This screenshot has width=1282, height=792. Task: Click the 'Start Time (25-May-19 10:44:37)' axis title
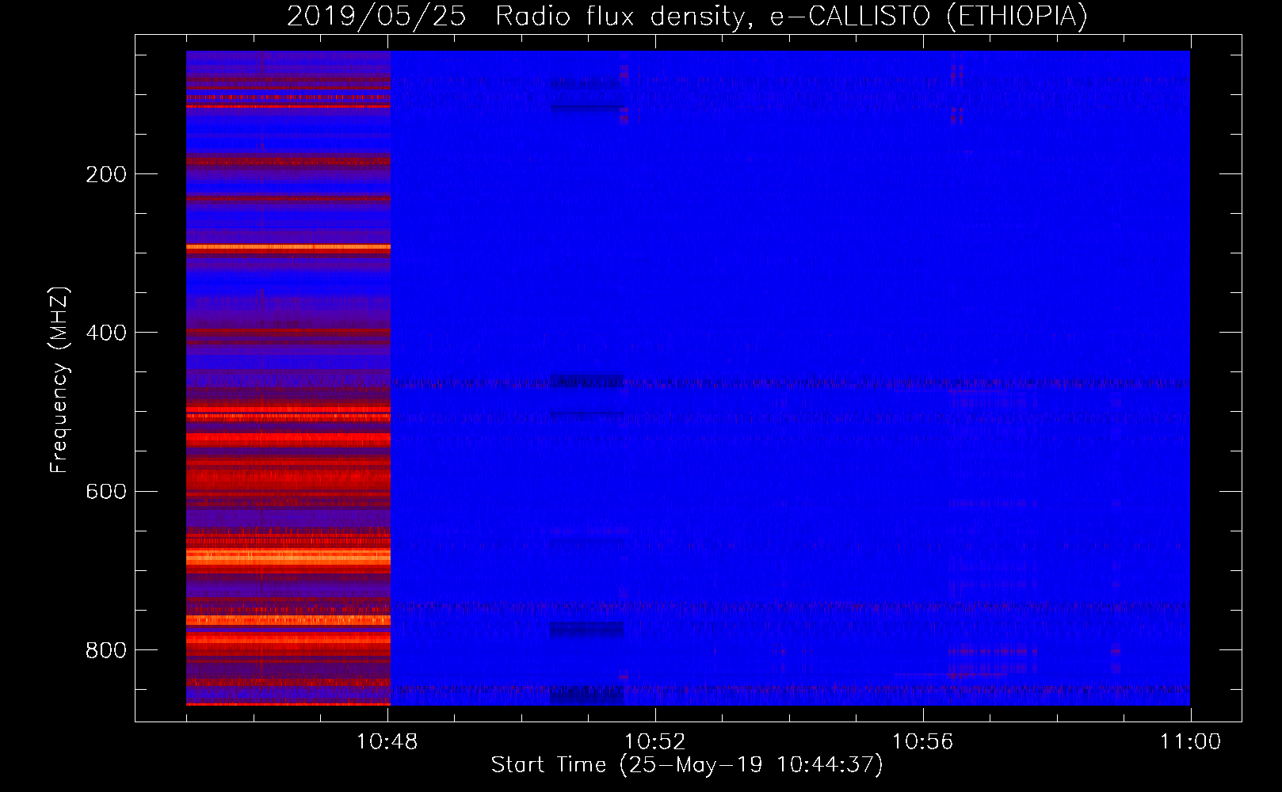[687, 765]
